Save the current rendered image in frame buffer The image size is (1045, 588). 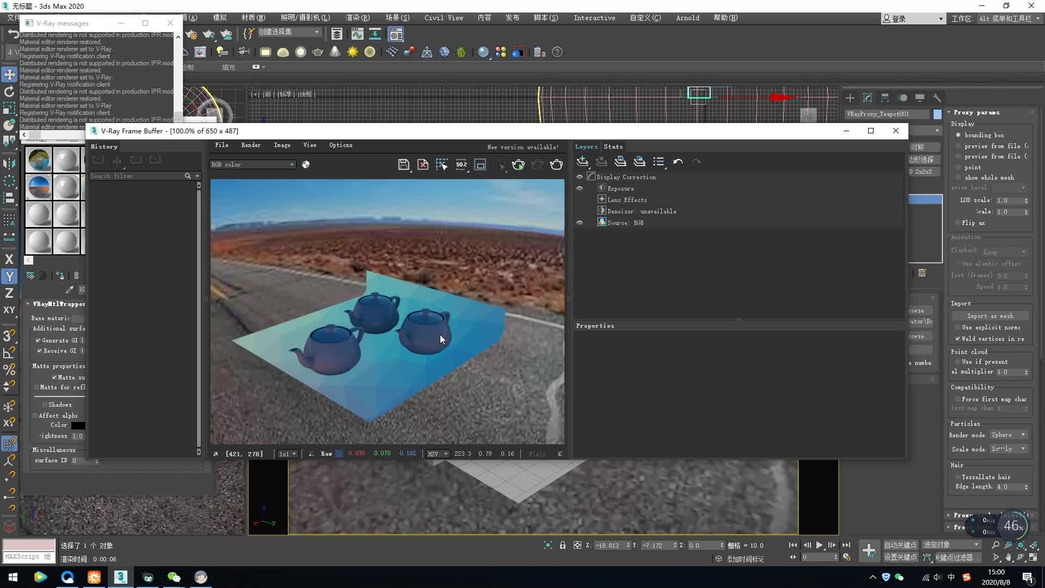[403, 165]
